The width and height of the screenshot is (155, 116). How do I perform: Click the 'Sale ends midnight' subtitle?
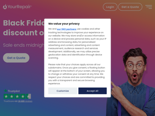24,45
